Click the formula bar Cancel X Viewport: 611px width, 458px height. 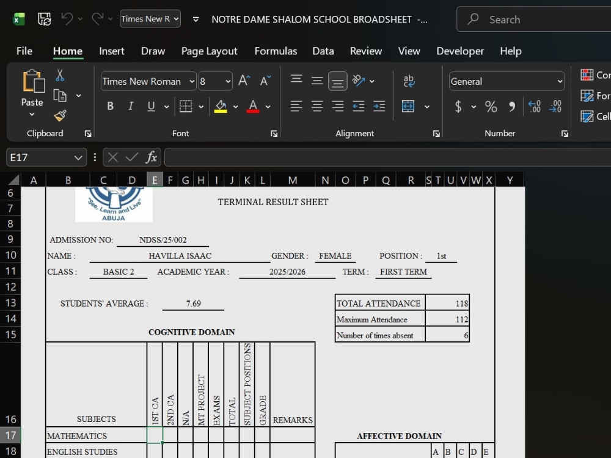pyautogui.click(x=112, y=158)
